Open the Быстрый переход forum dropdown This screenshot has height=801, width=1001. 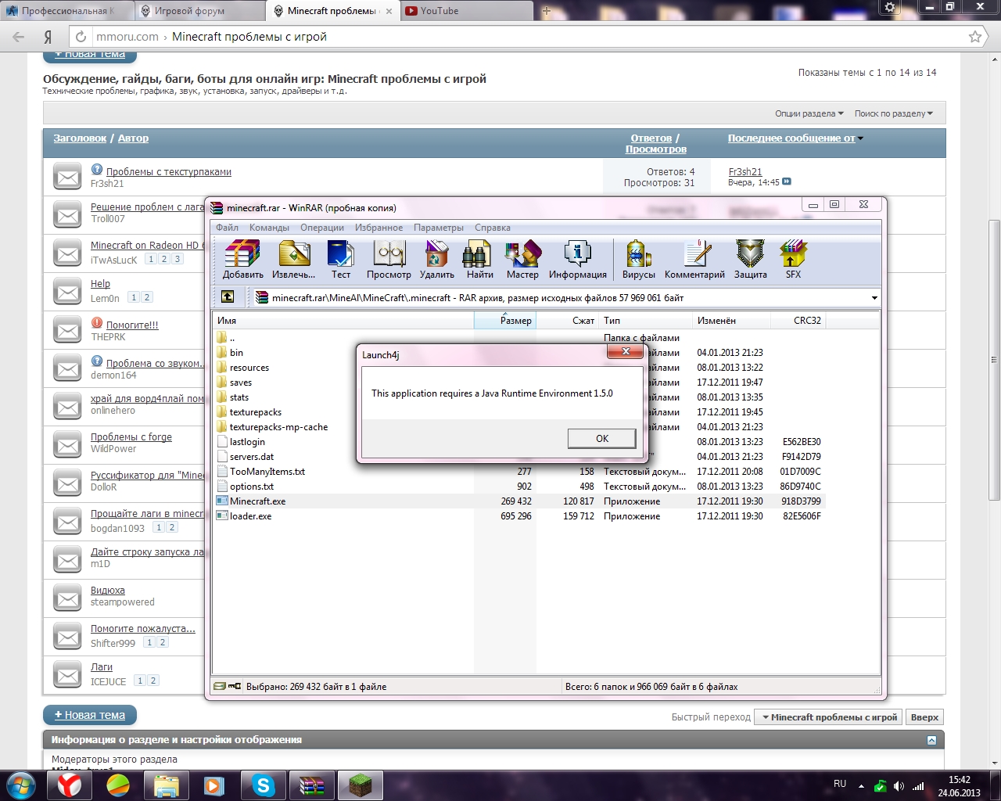click(x=829, y=717)
